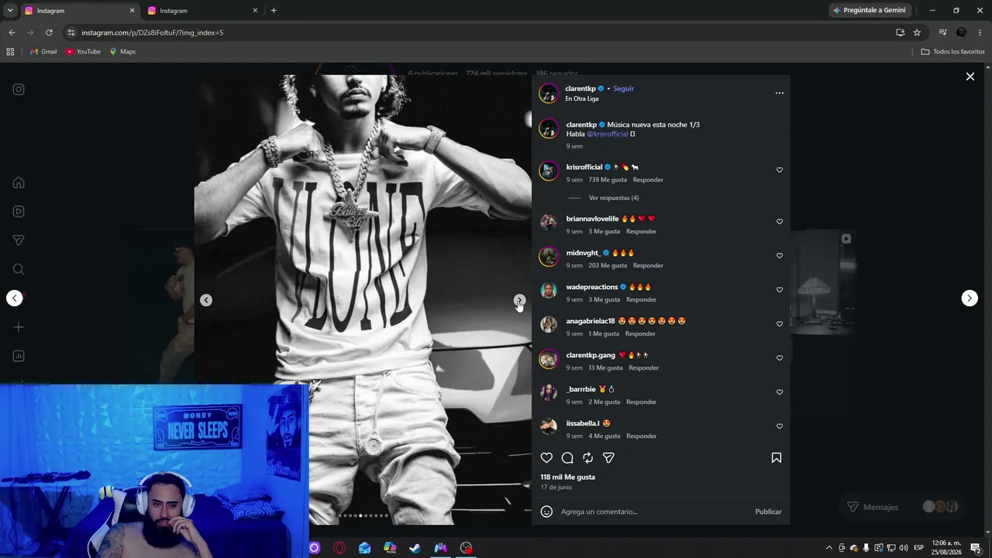Expand 'Ver respuestas (4)' replies

614,198
